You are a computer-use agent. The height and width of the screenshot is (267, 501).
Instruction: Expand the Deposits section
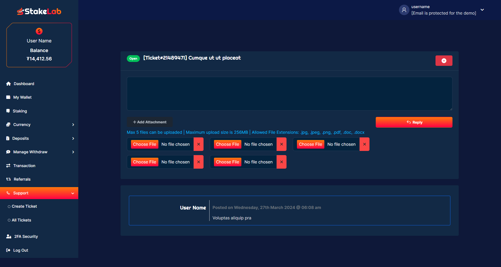click(x=73, y=138)
